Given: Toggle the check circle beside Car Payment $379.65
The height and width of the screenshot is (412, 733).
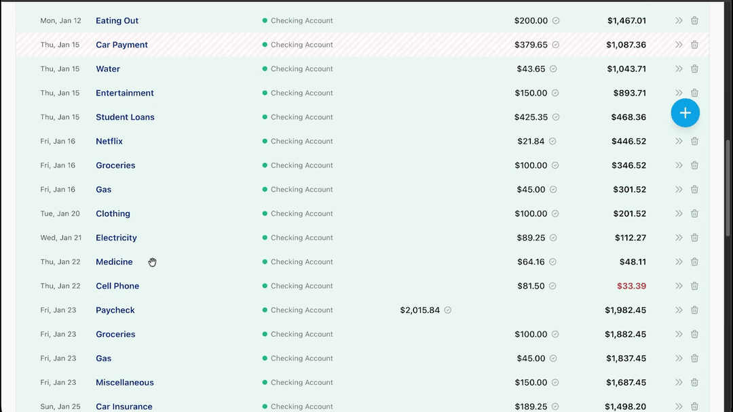Looking at the screenshot, I should [556, 45].
